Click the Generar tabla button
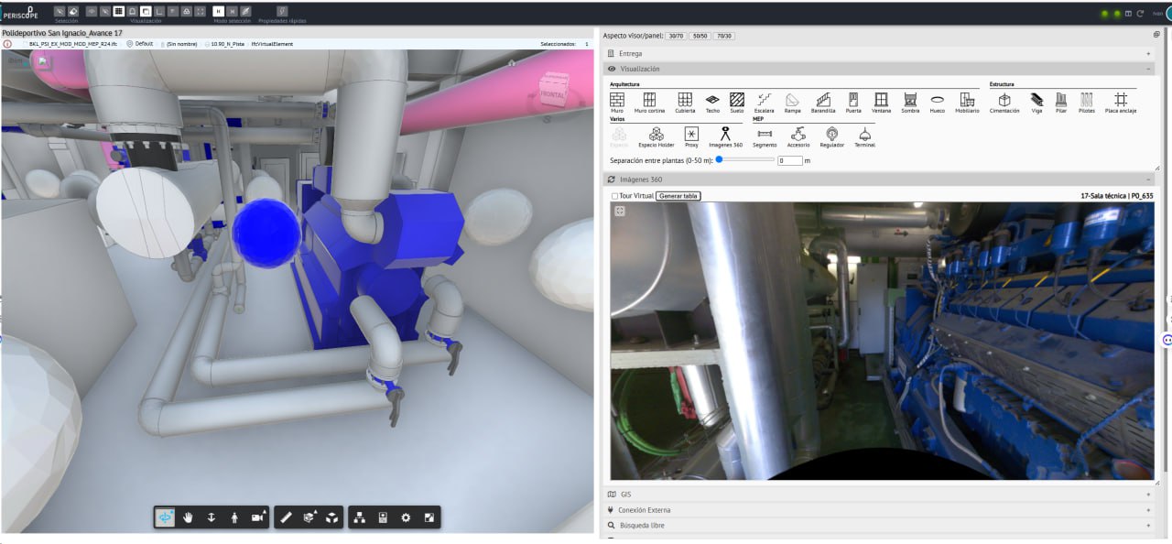Viewport: 1172px width, 544px height. coord(678,196)
